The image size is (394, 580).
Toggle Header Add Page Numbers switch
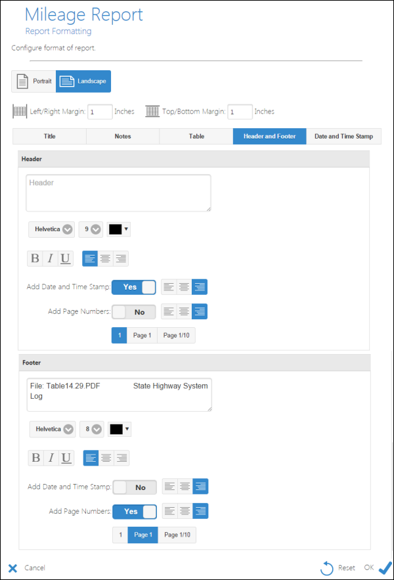[134, 312]
